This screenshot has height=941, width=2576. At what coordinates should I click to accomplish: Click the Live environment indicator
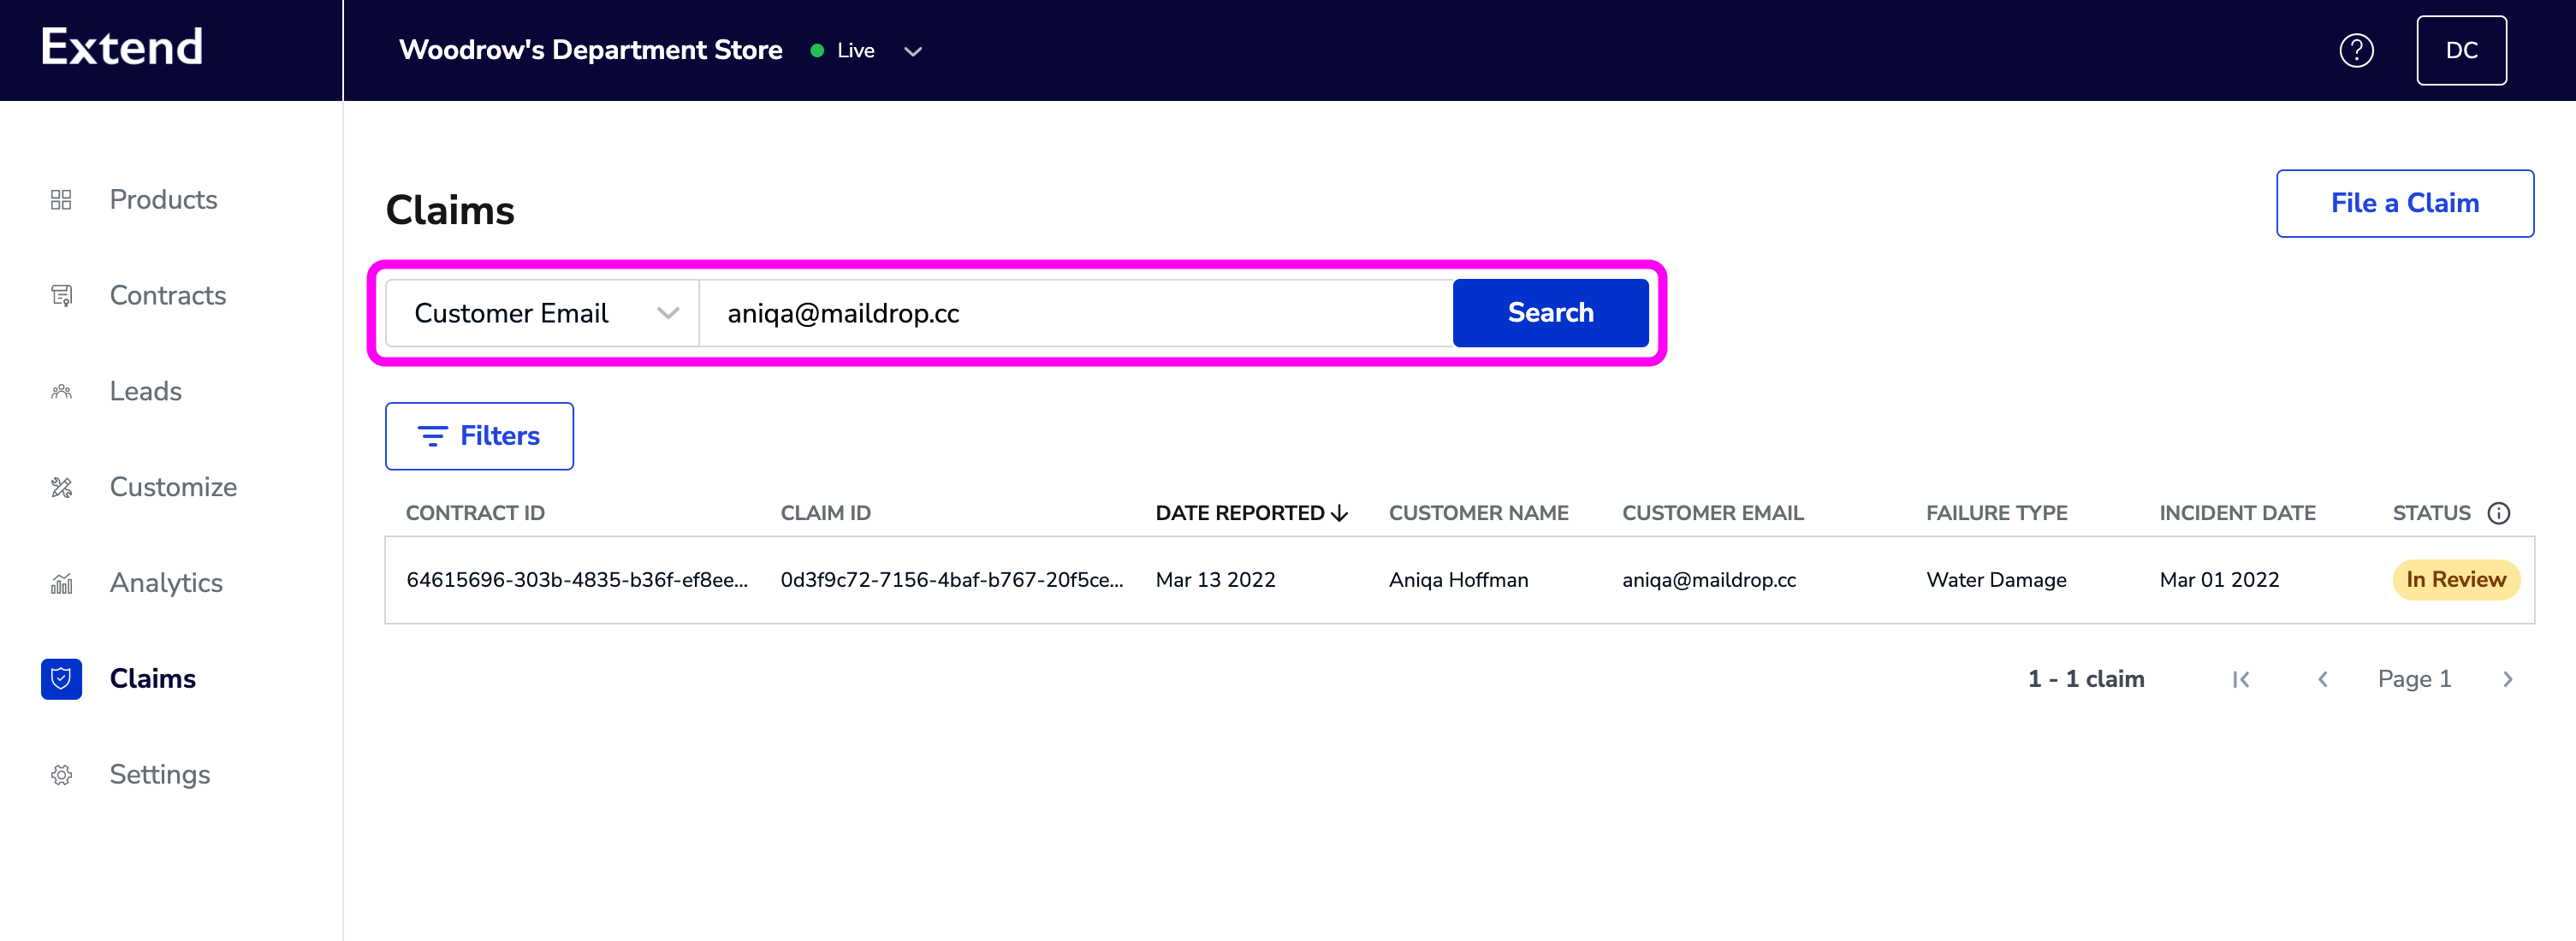[843, 51]
